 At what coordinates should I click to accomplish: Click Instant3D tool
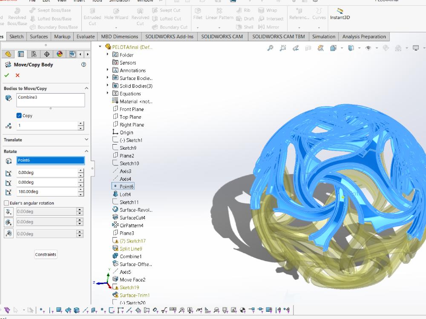click(340, 14)
